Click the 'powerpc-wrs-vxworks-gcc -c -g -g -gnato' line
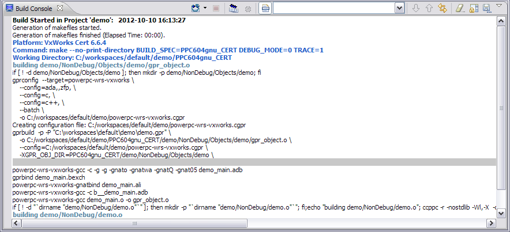Screen dimensions: 510x232 pyautogui.click(x=127, y=170)
